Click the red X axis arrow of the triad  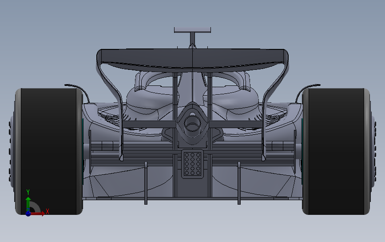tap(38, 213)
